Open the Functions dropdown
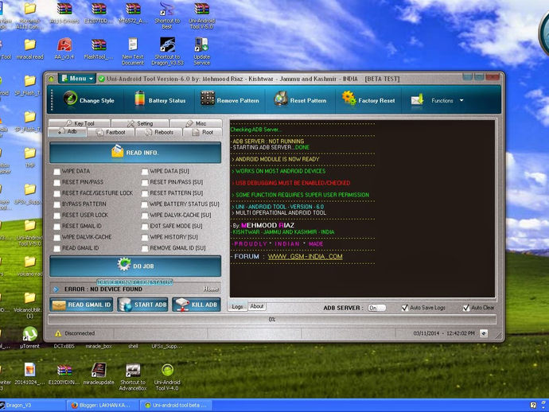 [x=437, y=100]
